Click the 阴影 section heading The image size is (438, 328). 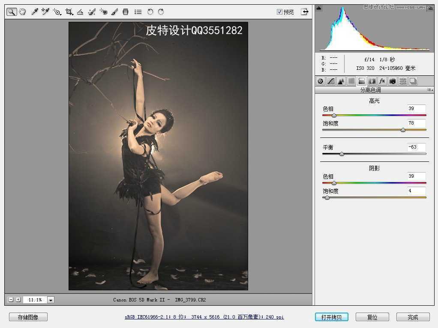pos(374,168)
